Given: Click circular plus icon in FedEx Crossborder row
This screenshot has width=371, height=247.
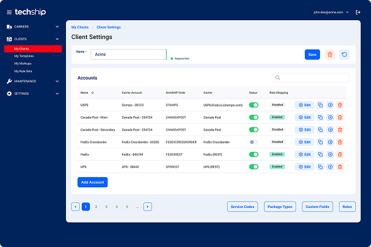Looking at the screenshot, I should (x=330, y=142).
